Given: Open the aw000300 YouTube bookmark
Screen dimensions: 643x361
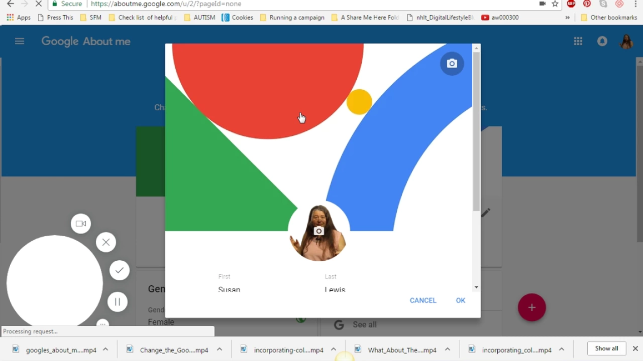Looking at the screenshot, I should [x=500, y=18].
